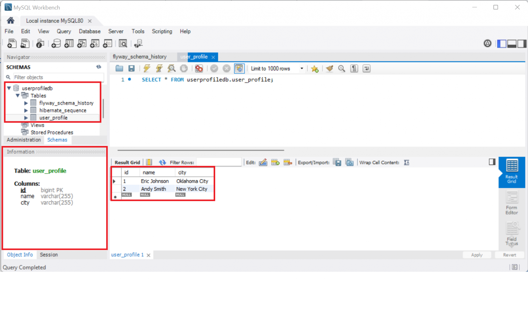The width and height of the screenshot is (528, 314).
Task: Close the user_profile query tab
Action: [x=213, y=57]
